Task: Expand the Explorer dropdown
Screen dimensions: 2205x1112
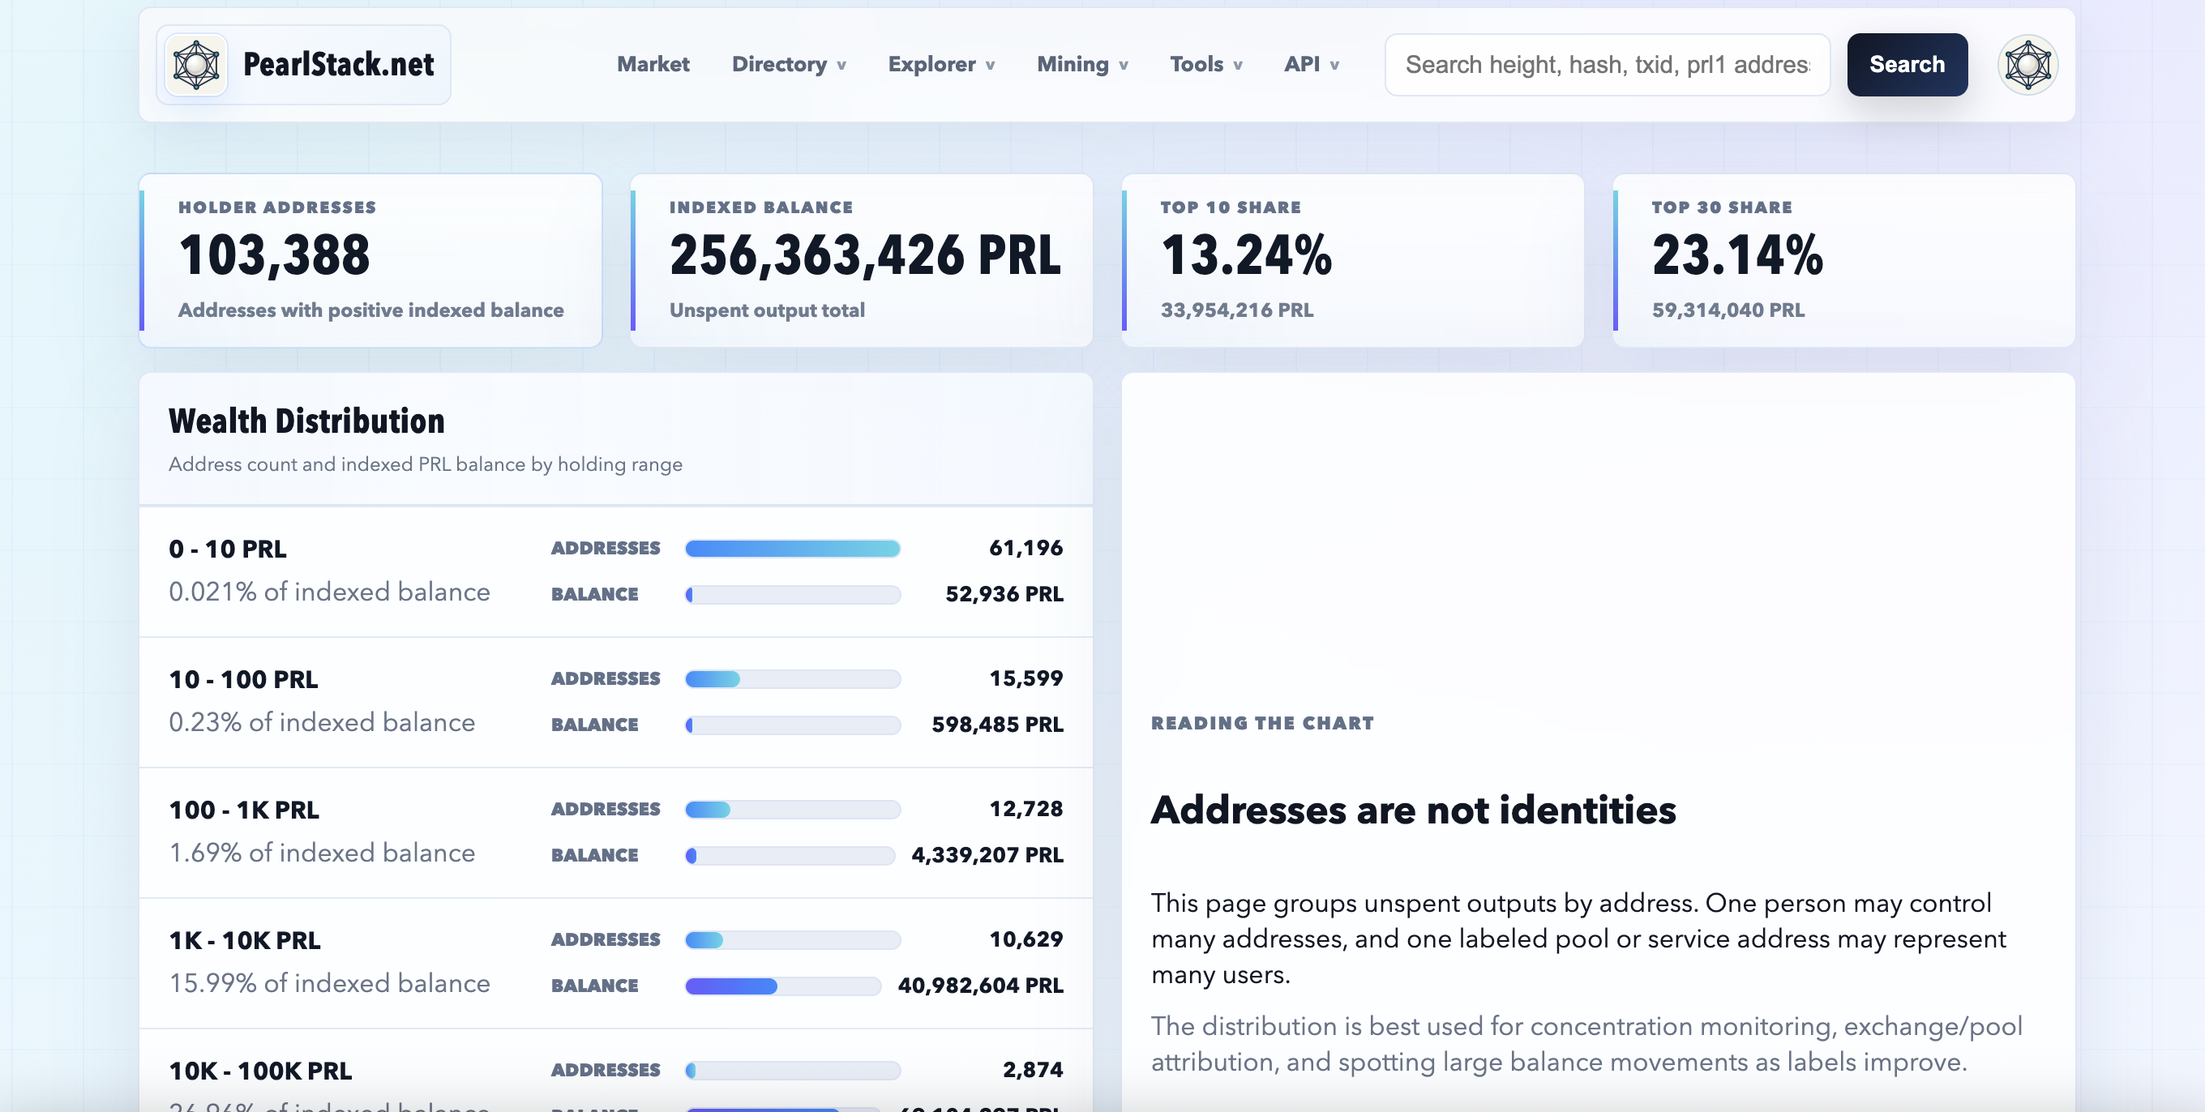Action: (x=940, y=64)
